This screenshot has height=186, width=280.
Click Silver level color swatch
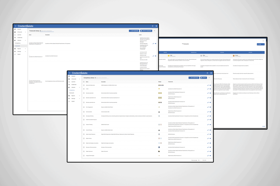[201, 56]
